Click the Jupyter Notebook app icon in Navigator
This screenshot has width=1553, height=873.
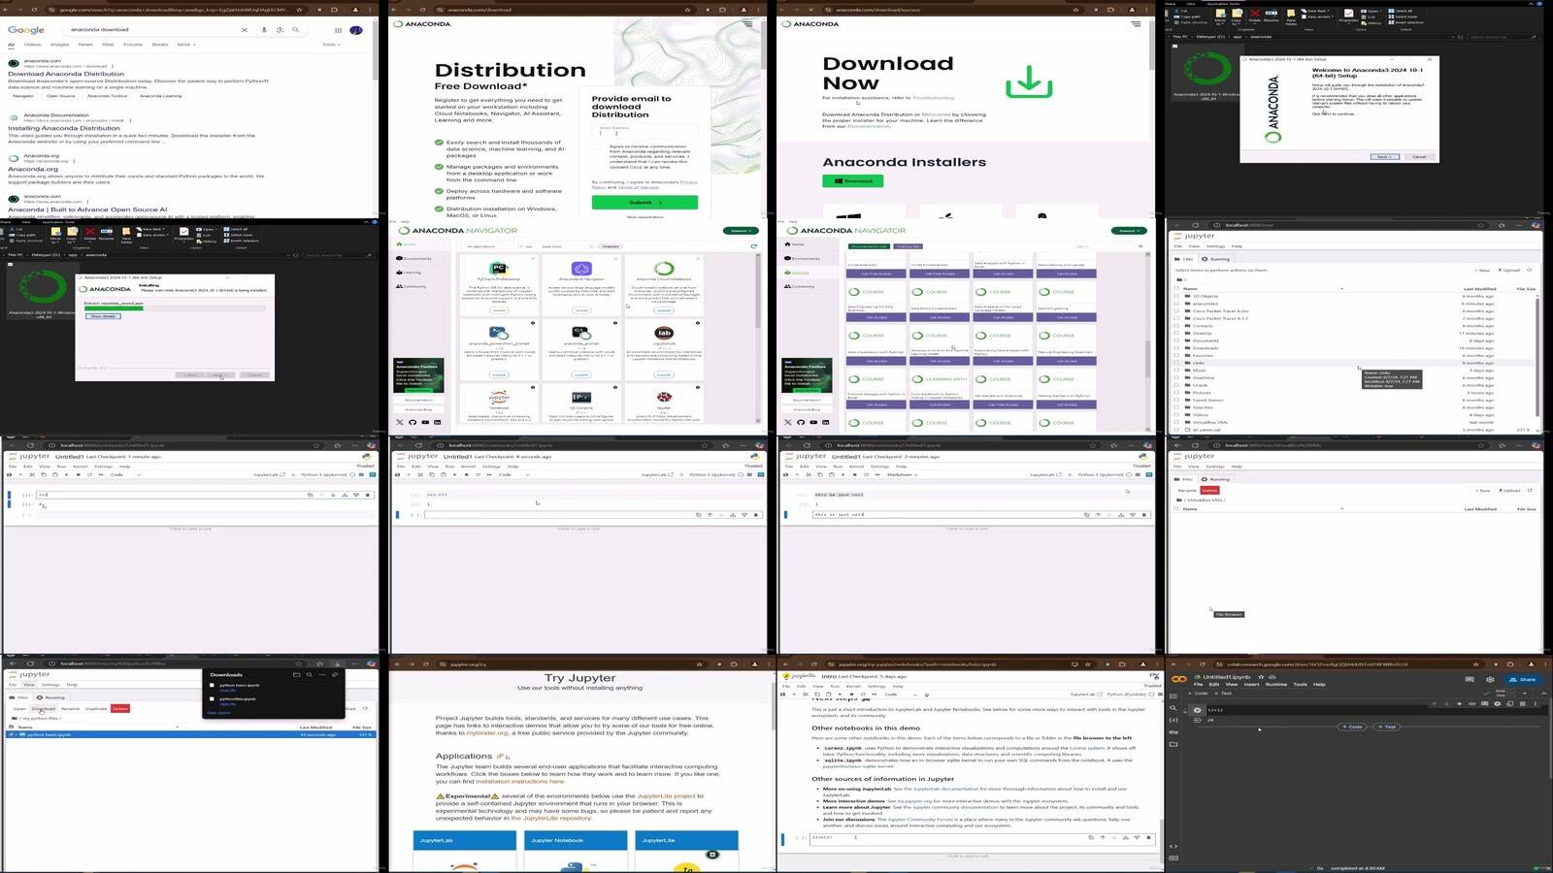499,397
